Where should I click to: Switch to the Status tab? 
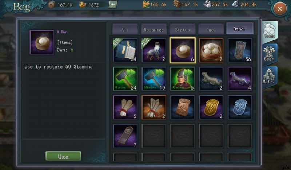183,29
